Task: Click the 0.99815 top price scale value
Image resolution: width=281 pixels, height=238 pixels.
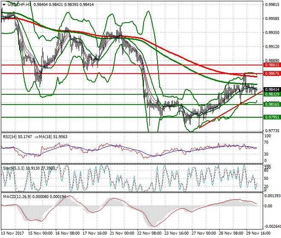Action: click(x=272, y=5)
